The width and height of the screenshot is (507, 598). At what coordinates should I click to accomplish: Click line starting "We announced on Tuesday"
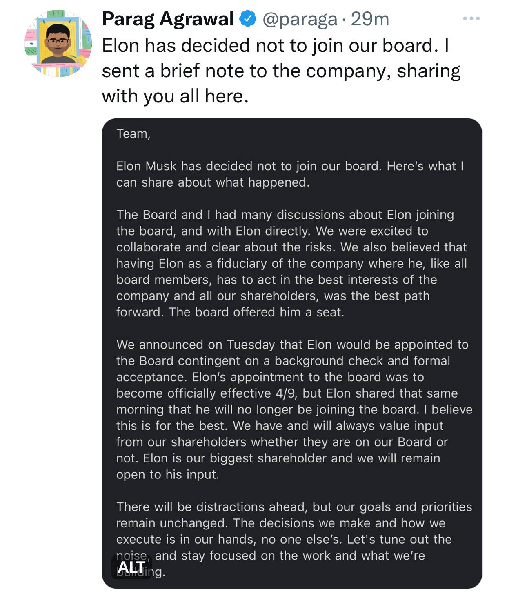292,345
